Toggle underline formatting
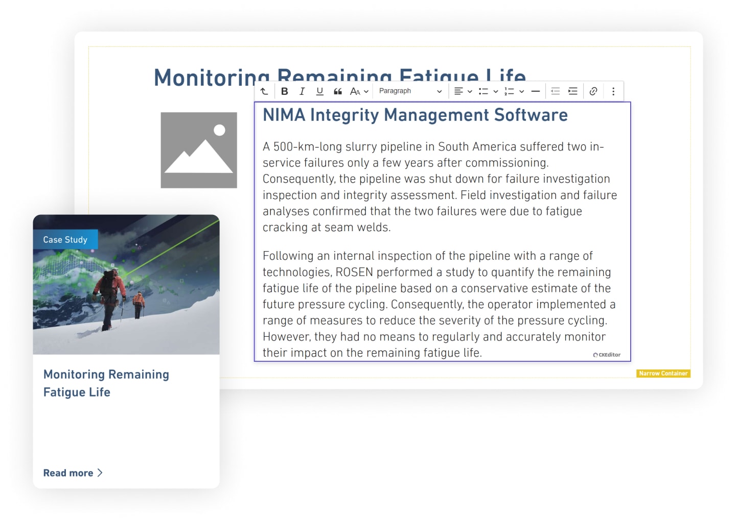This screenshot has width=736, height=523. point(319,91)
